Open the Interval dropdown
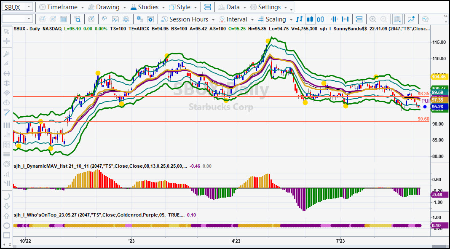Screen dimensions: 450x249 236,19
